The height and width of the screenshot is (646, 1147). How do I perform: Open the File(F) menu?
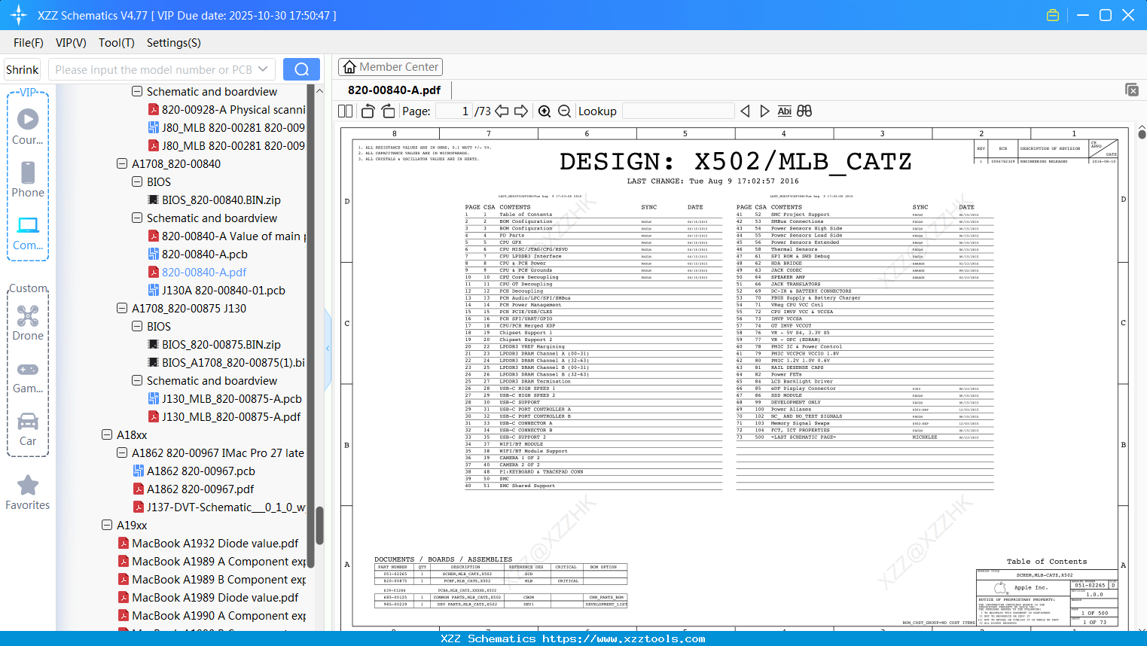click(29, 43)
